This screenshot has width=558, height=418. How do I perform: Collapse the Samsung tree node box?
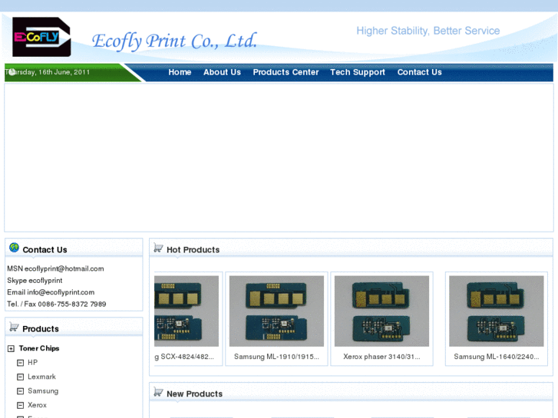pyautogui.click(x=20, y=391)
